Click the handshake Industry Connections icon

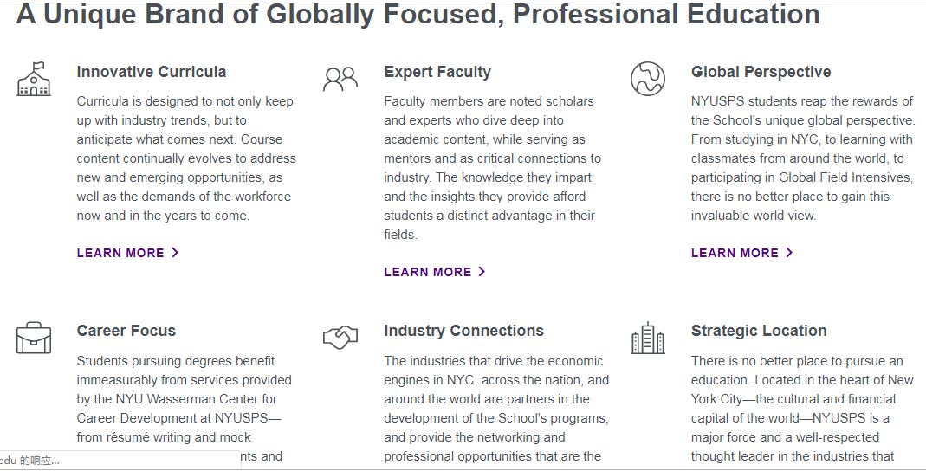coord(340,338)
